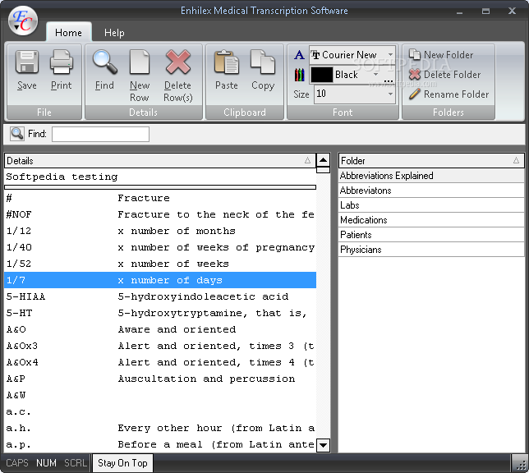Select the Abbreviations Explained folder

point(431,176)
